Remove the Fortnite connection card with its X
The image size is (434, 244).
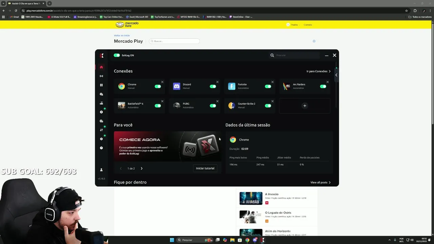coord(272,82)
